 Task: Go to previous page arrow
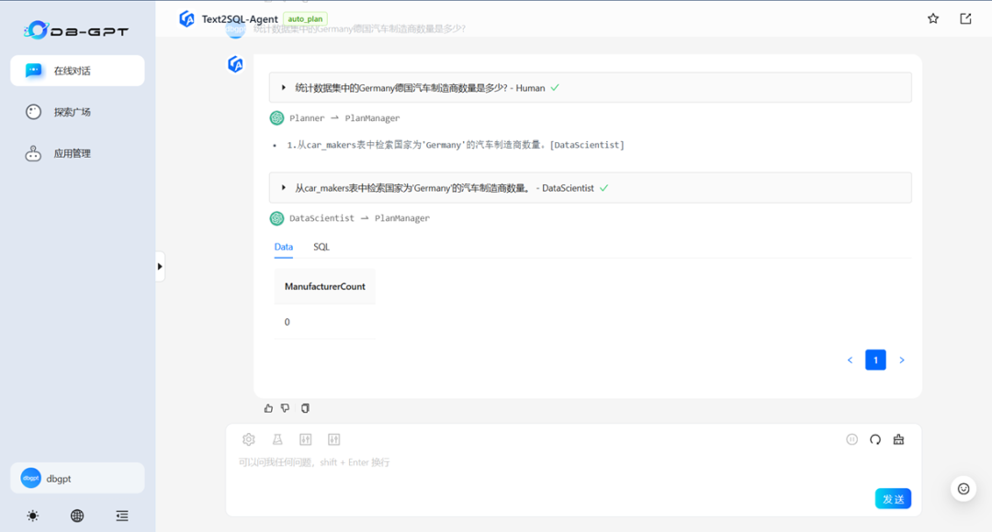850,360
